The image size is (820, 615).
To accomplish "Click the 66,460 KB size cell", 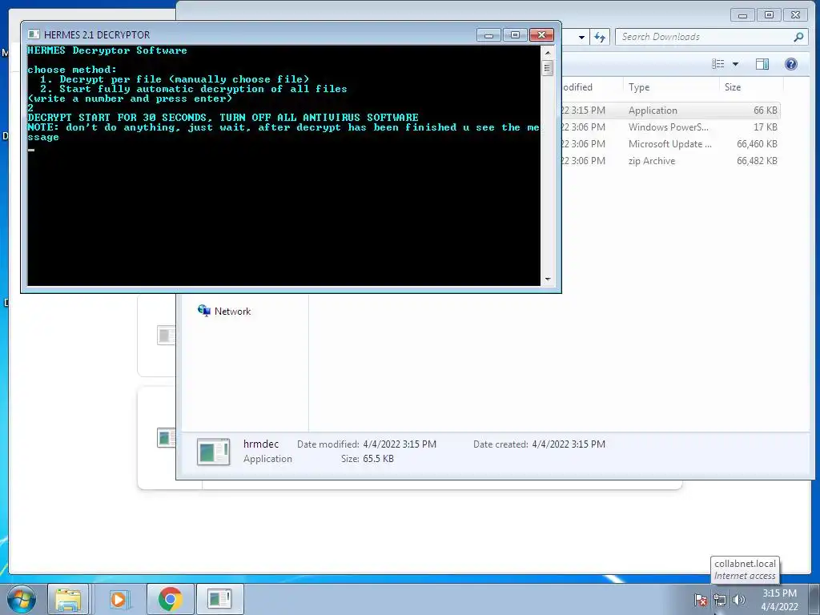I will 757,144.
